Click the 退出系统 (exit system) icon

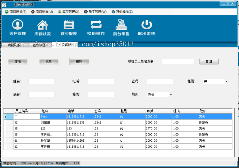click(146, 27)
